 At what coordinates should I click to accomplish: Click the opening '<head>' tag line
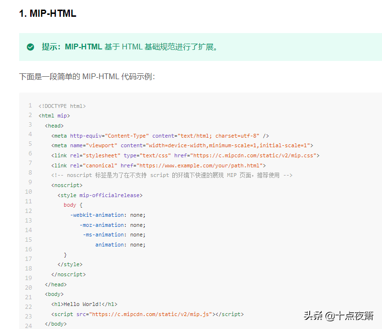click(x=54, y=126)
